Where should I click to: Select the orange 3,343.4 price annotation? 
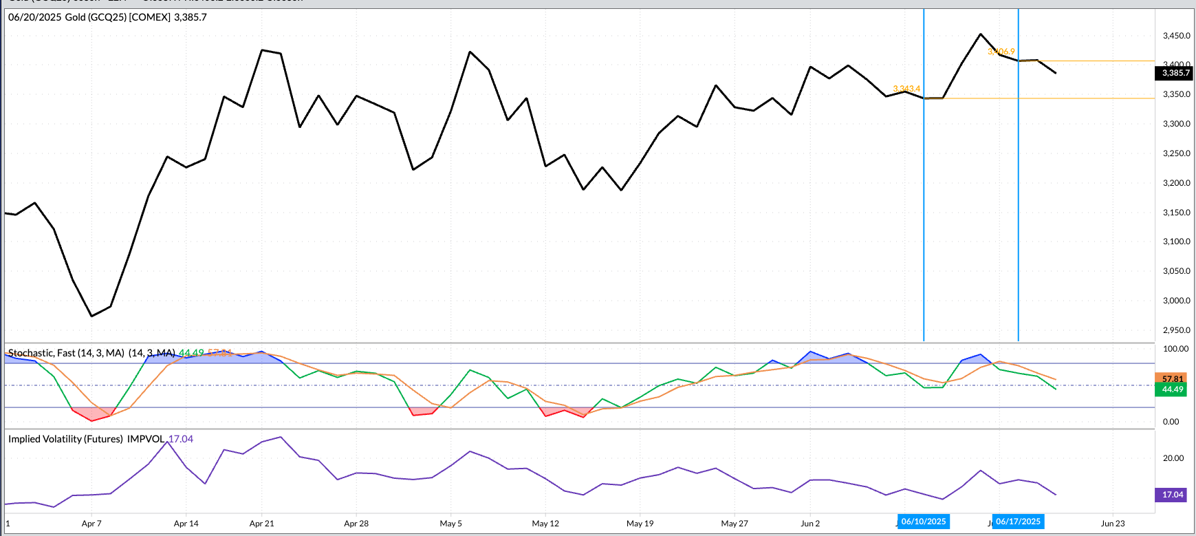click(x=906, y=89)
